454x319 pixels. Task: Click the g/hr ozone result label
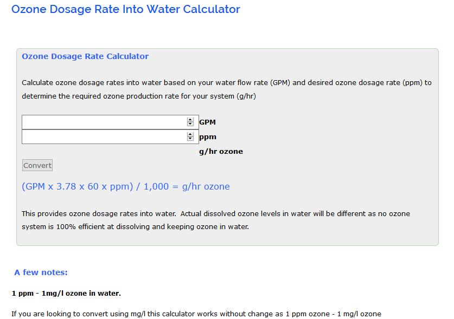click(221, 152)
